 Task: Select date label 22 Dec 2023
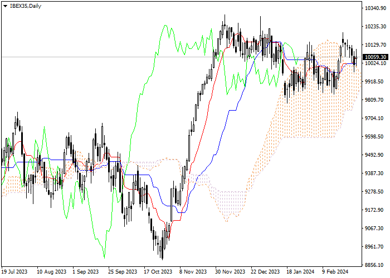265,272
